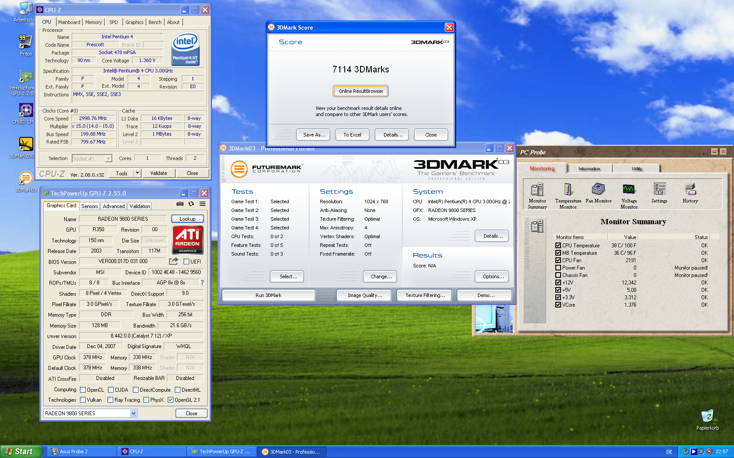Open the Arbeitsplatz desktop icon
Screen dimensions: 734x458
pos(25,10)
